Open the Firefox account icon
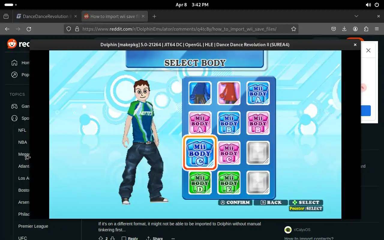384x240 pixels. coord(355,29)
